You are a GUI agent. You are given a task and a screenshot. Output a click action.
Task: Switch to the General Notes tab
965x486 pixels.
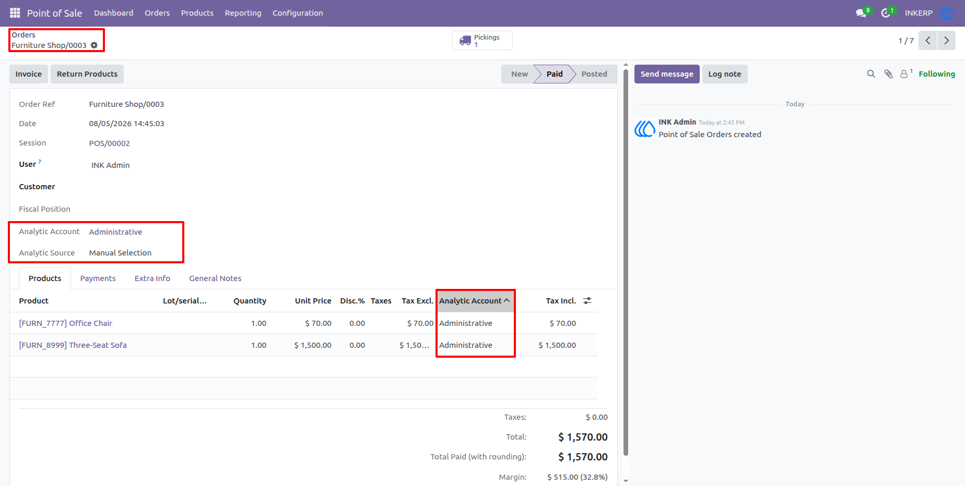point(215,278)
